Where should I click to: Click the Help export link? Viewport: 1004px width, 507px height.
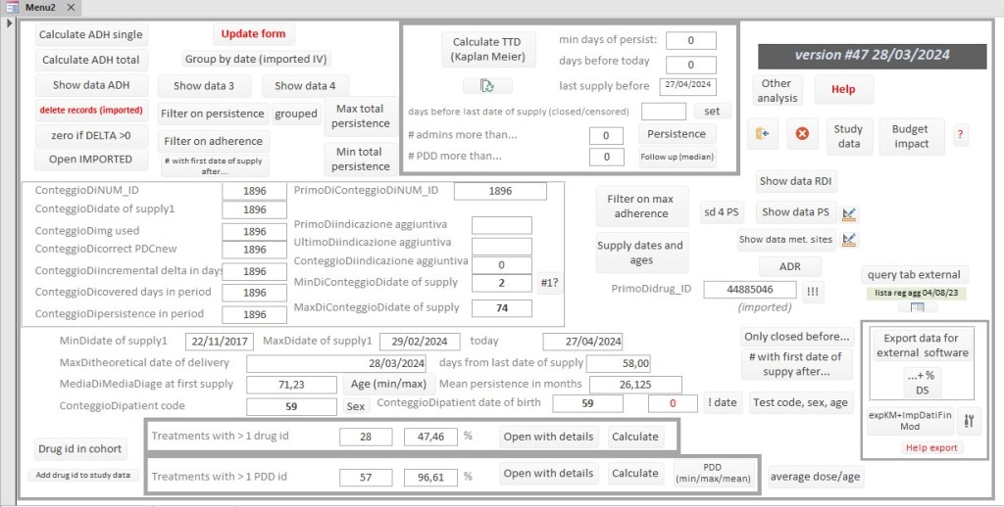(931, 448)
